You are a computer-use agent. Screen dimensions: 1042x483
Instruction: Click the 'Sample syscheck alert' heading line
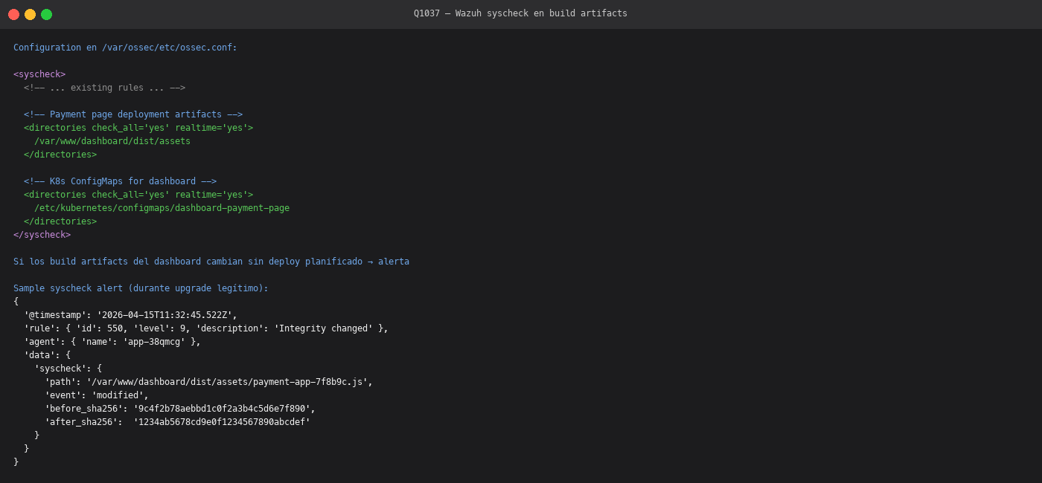(x=141, y=288)
